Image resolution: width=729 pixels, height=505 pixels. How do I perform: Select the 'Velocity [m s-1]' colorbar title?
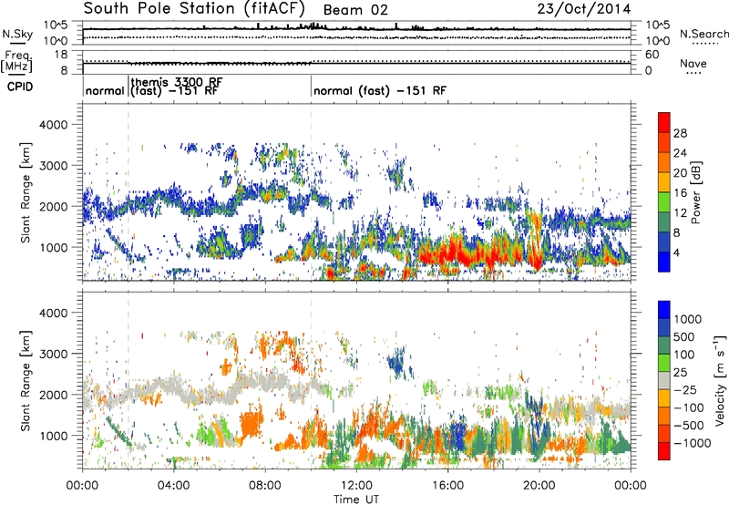[x=720, y=380]
